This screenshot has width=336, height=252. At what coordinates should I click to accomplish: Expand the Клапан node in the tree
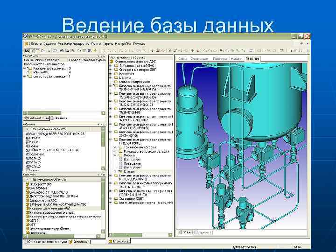coord(115,171)
